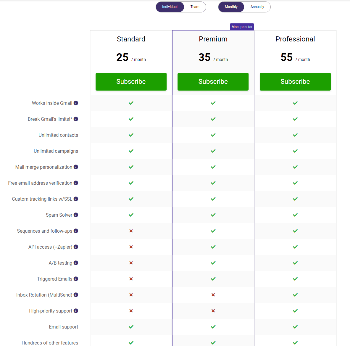This screenshot has height=346, width=350.
Task: Subscribe to the Professional plan
Action: [x=295, y=81]
